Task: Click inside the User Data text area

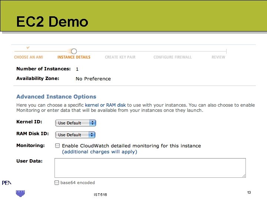Action: pyautogui.click(x=150, y=168)
